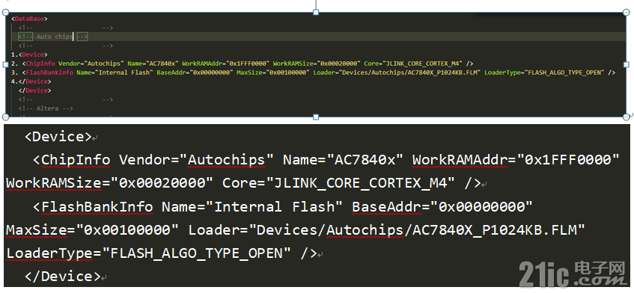
Task: Click the large 'FlashBankInfo' word
Action: coord(97,207)
